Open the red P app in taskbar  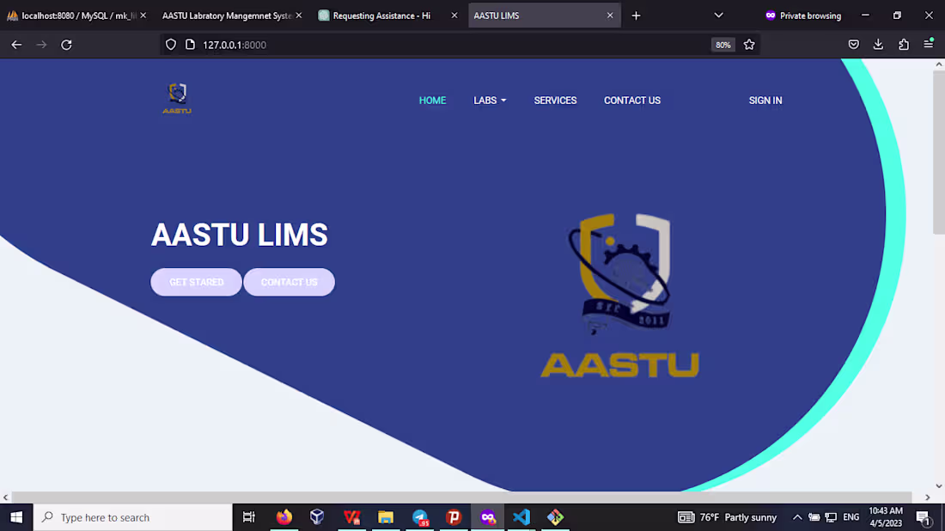(454, 517)
